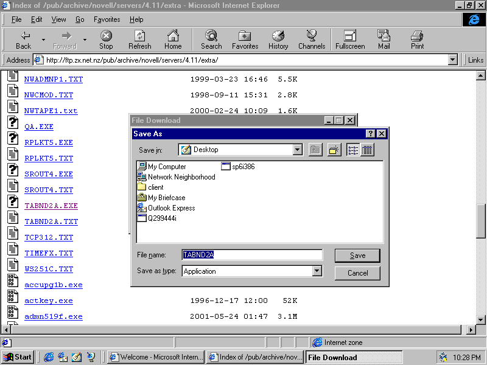Open the View menu
This screenshot has height=365, width=487.
pyautogui.click(x=58, y=19)
